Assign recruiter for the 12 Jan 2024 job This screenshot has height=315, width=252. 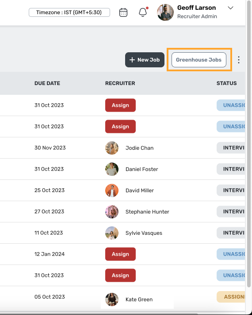click(120, 254)
